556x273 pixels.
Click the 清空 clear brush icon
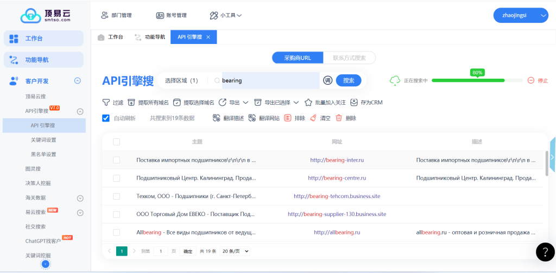313,118
